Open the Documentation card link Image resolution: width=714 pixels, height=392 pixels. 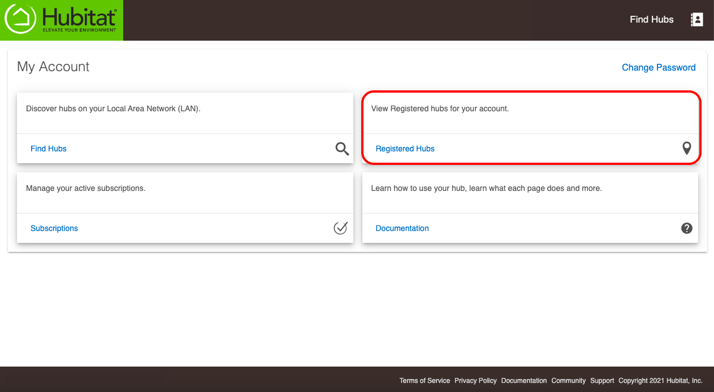click(x=402, y=228)
